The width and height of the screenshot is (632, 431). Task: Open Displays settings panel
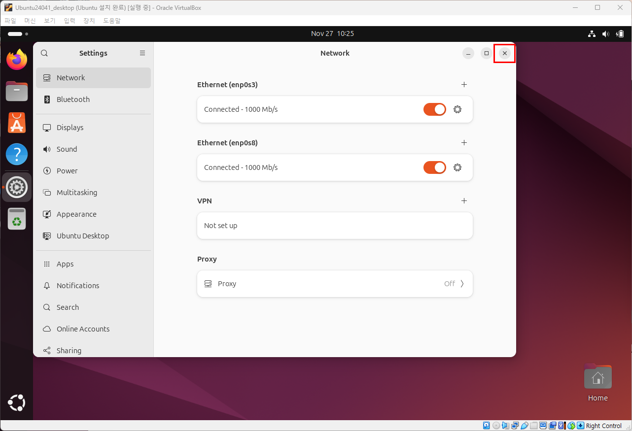[x=93, y=128]
